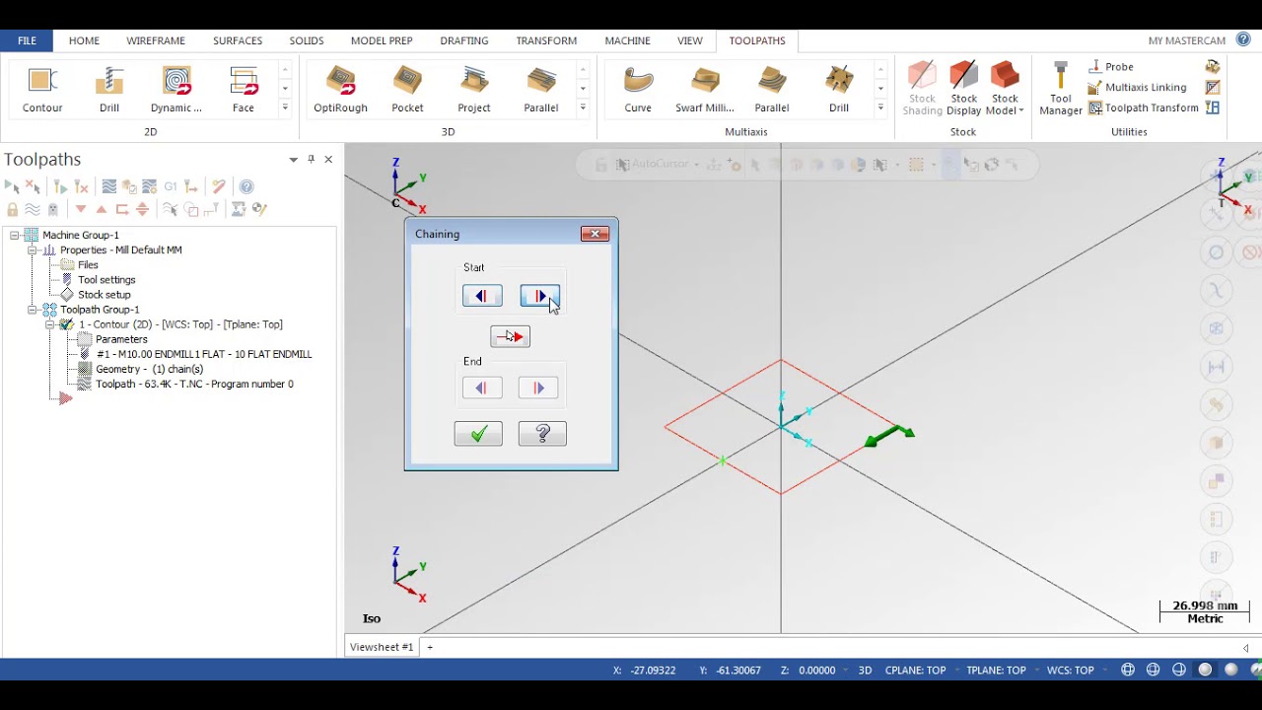The width and height of the screenshot is (1262, 710).
Task: Open Stock Model dropdown
Action: point(1005,105)
